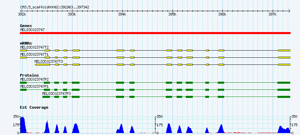Click the ruler's right end arrow
Image resolution: width=300 pixels, height=135 pixels.
click(289, 11)
